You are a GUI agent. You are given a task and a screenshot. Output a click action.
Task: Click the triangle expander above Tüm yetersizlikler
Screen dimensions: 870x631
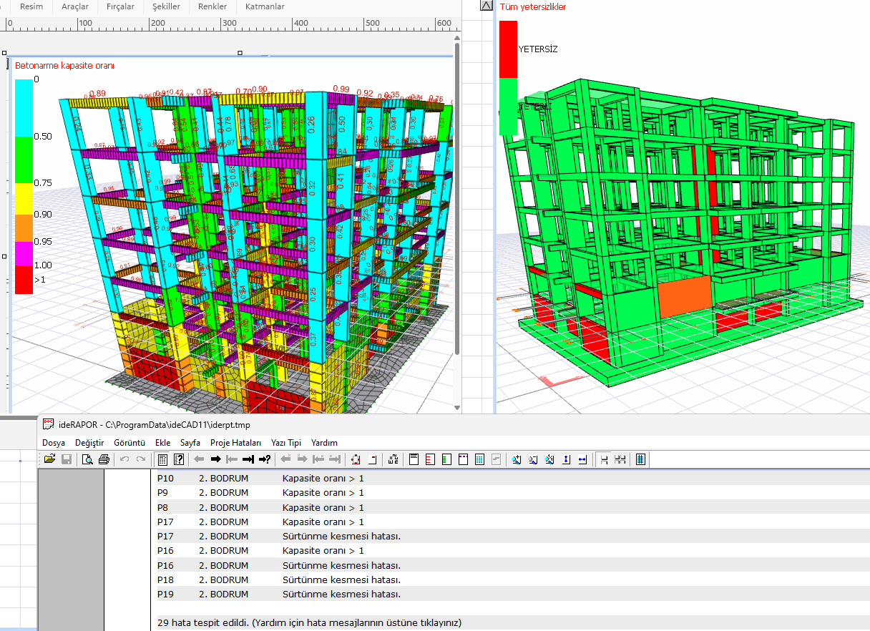tap(487, 6)
